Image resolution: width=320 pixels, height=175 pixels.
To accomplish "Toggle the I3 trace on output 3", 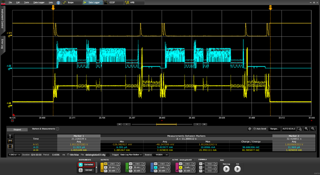I will click(155, 167).
